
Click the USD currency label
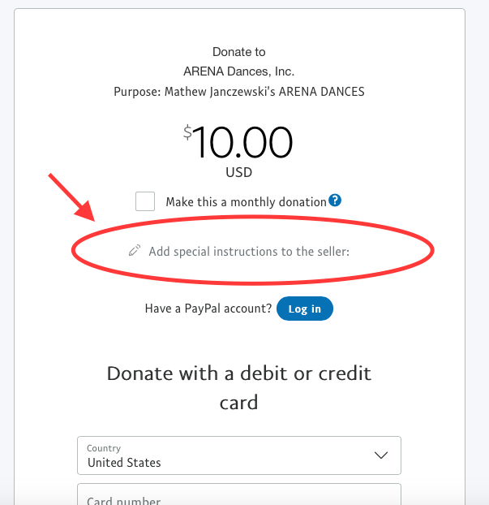pos(238,173)
